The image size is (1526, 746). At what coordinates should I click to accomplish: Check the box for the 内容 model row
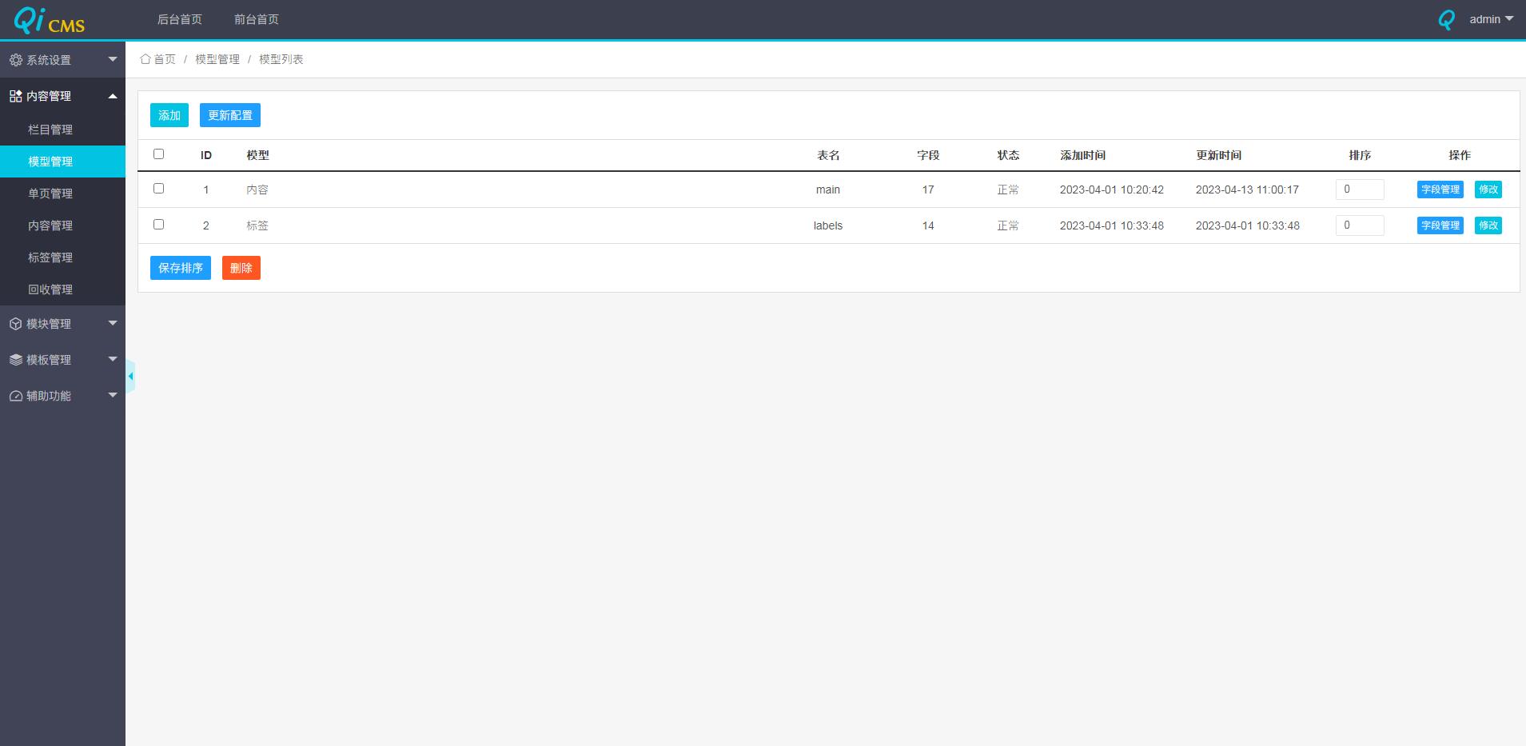[158, 188]
